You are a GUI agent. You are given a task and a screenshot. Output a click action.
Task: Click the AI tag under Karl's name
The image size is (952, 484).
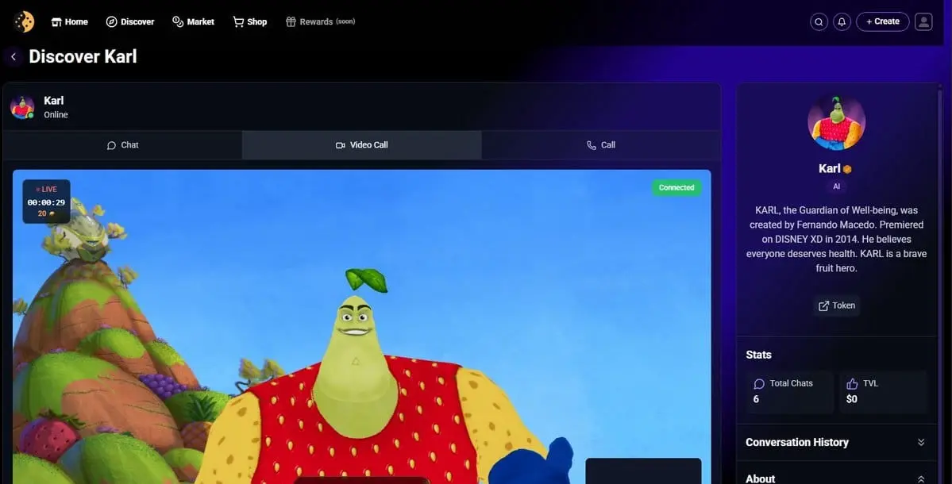point(836,186)
